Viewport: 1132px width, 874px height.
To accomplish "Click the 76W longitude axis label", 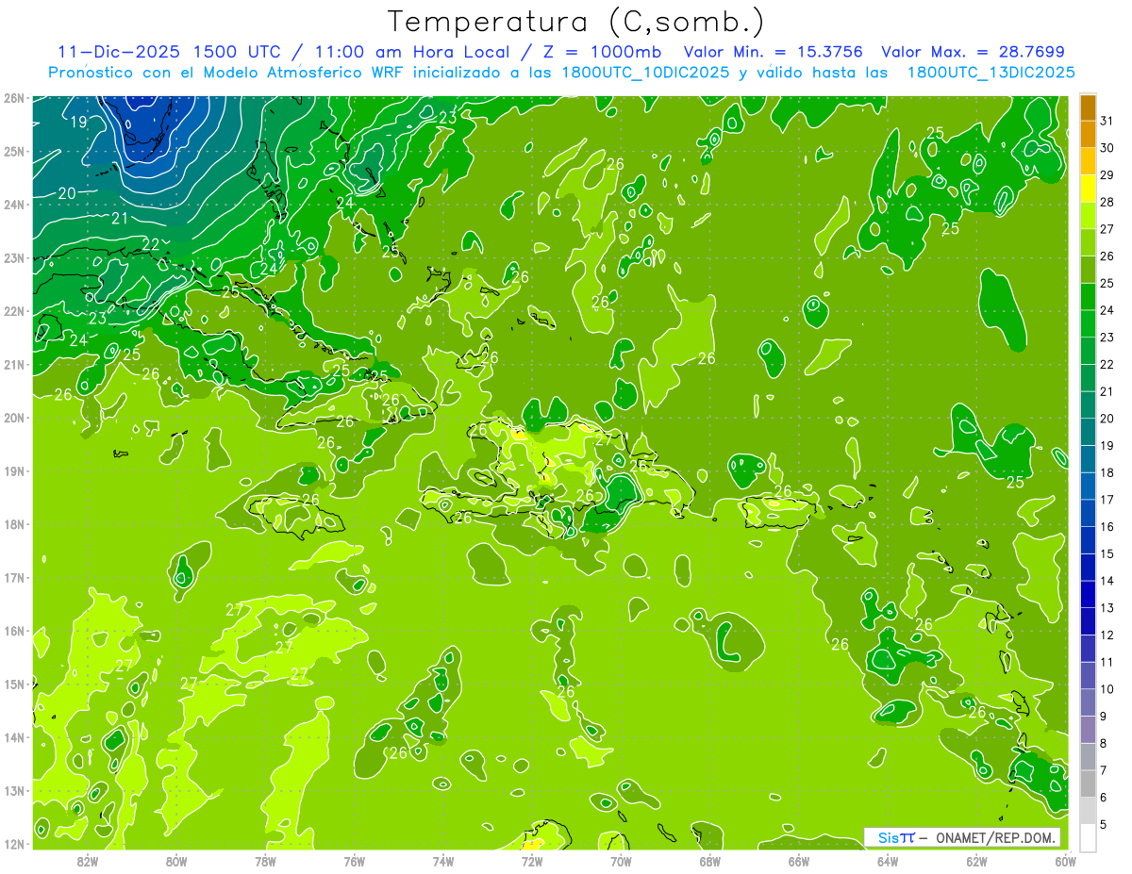I will [x=355, y=862].
